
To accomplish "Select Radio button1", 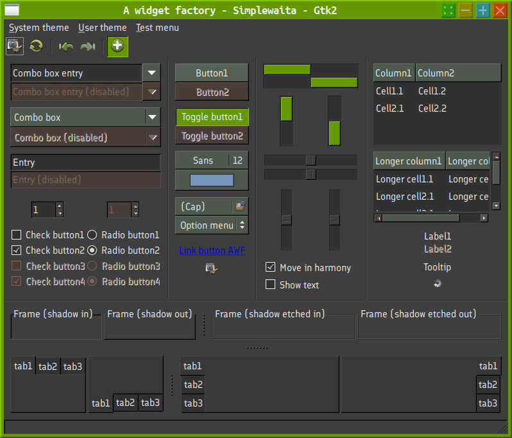I will click(x=92, y=235).
